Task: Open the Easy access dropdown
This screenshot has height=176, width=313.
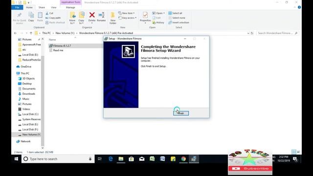Action: [x=127, y=18]
